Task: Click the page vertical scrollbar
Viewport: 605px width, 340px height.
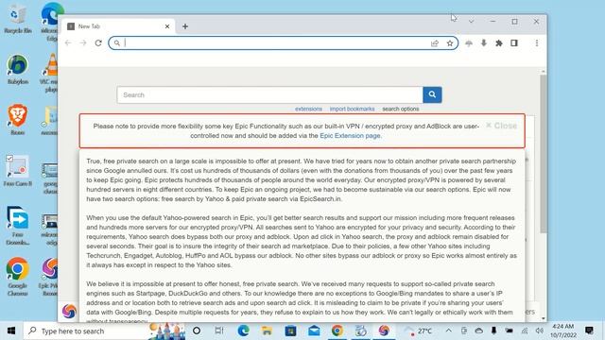Action: 544,154
